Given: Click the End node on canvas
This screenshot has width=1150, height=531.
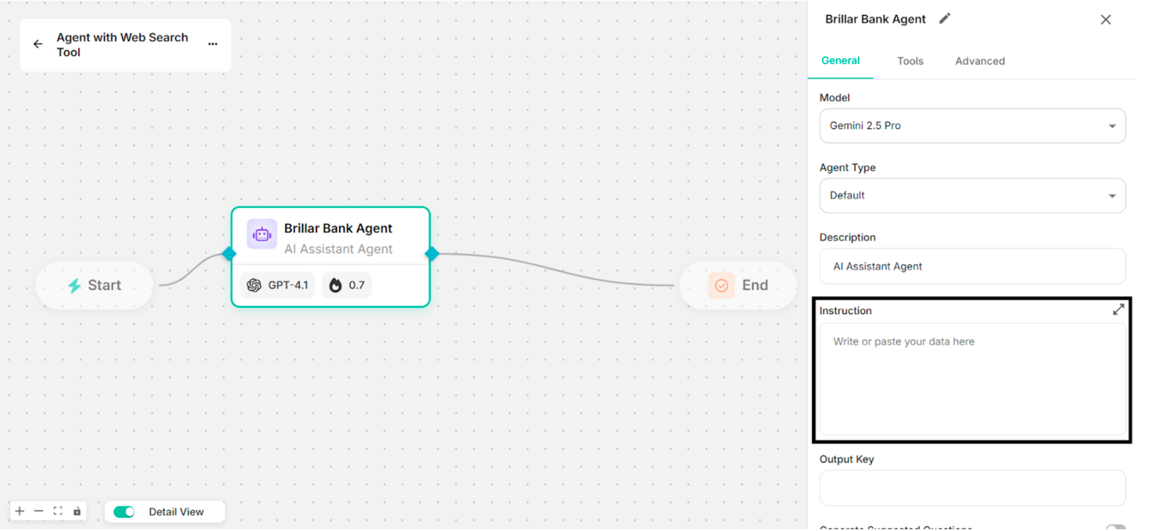Looking at the screenshot, I should click(738, 285).
